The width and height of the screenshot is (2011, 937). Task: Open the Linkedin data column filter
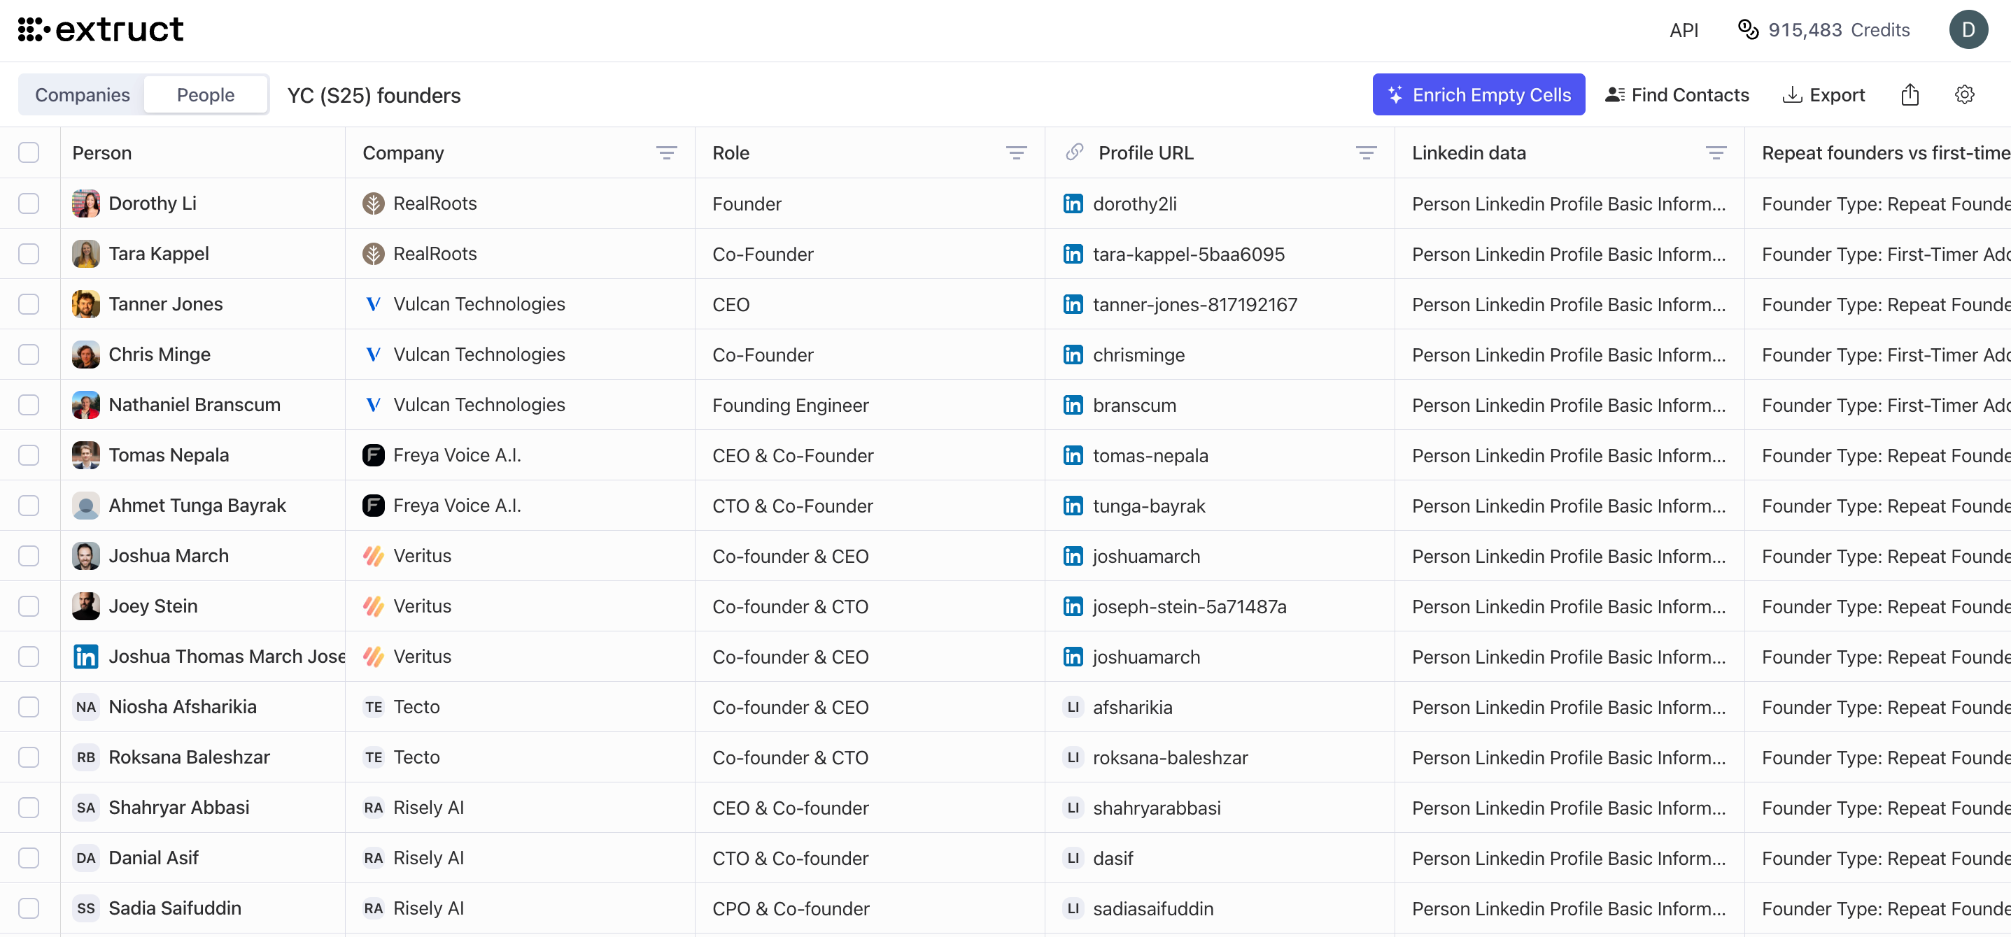coord(1716,152)
